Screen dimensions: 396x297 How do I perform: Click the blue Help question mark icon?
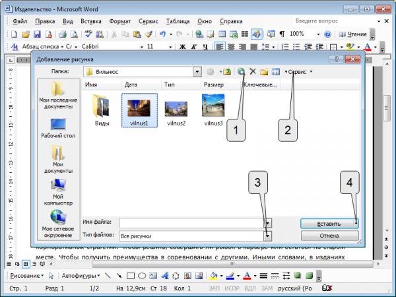327,34
